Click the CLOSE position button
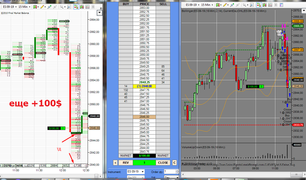This screenshot has width=306, height=180. (163, 163)
